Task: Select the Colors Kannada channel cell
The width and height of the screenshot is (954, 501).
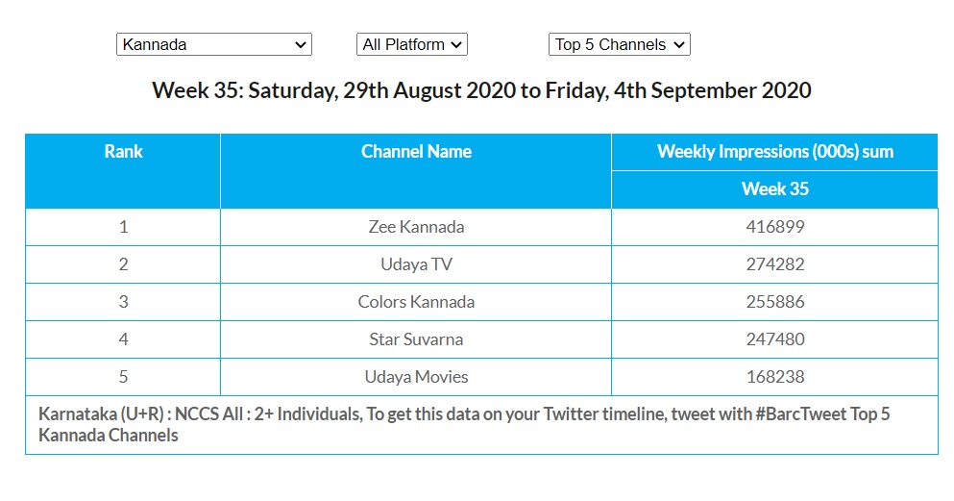Action: pos(416,302)
